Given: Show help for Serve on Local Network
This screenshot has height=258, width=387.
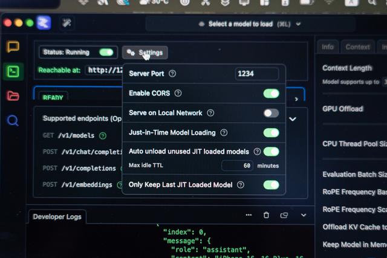Looking at the screenshot, I should tap(210, 113).
